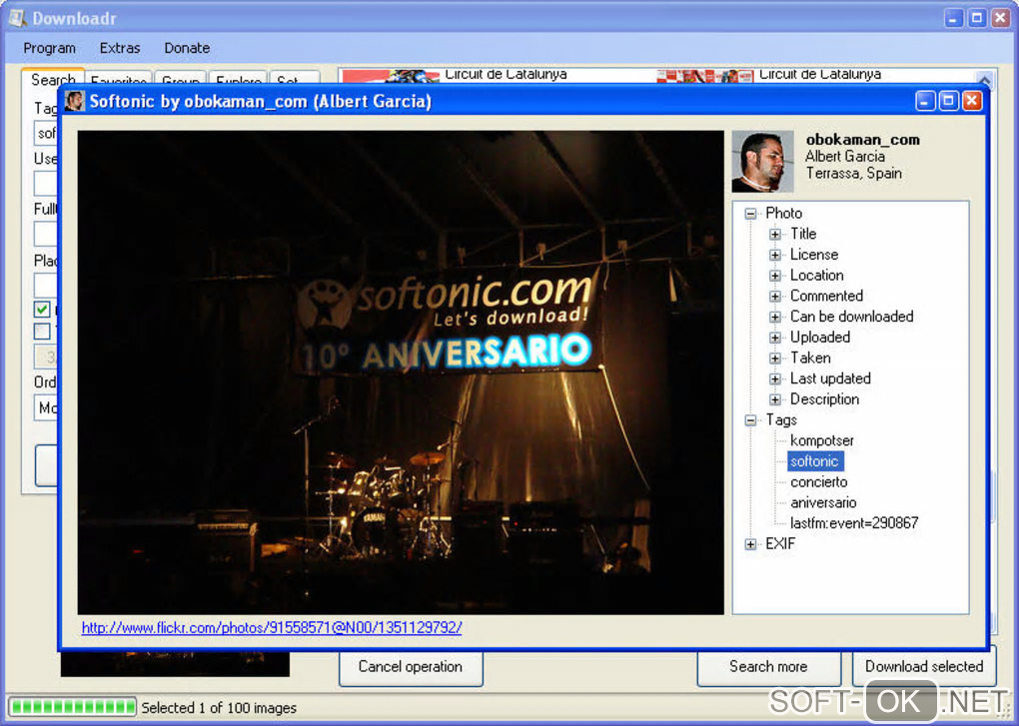Select the concierto tag

click(x=819, y=481)
